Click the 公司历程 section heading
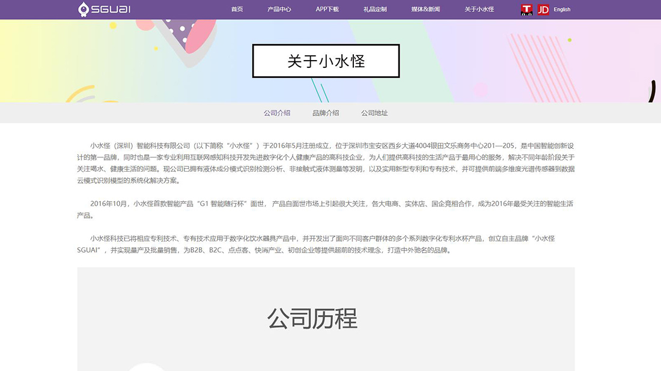The height and width of the screenshot is (371, 661). pyautogui.click(x=314, y=319)
